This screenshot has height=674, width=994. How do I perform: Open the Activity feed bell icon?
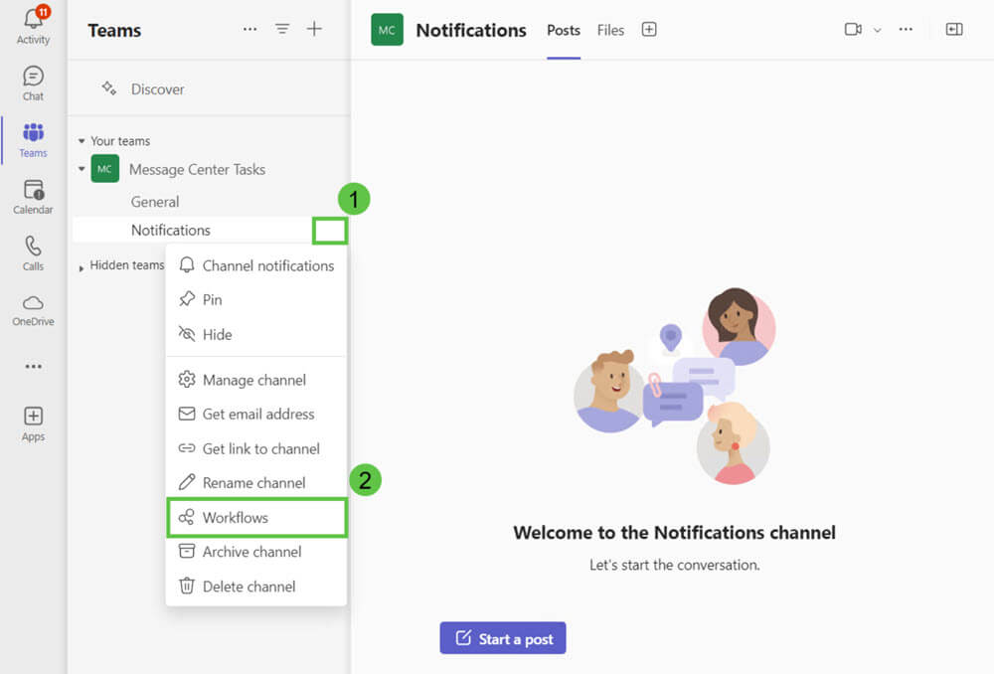(x=33, y=26)
